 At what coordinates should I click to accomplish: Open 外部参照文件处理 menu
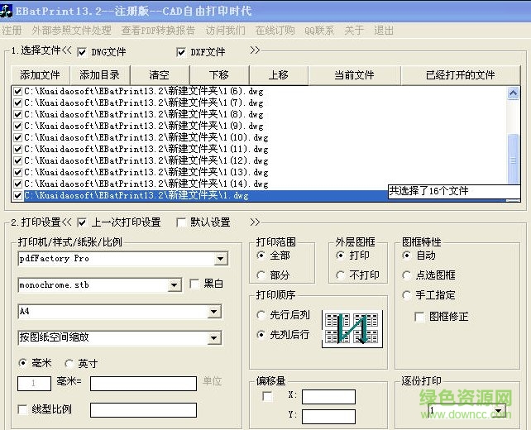point(71,31)
